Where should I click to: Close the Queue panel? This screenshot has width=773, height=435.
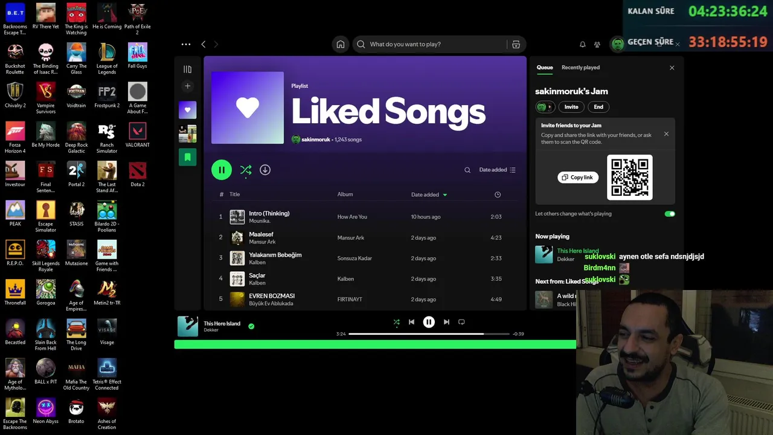[x=672, y=68]
